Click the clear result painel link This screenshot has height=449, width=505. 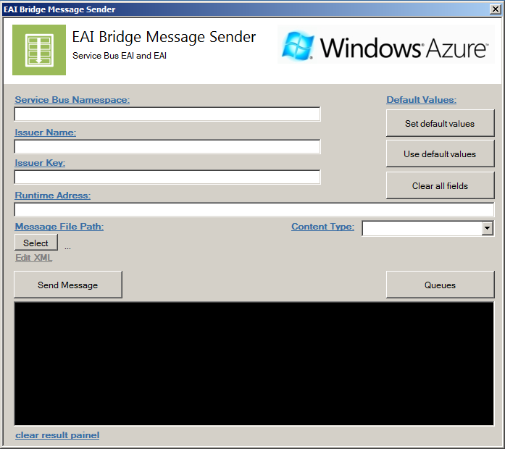click(x=57, y=435)
